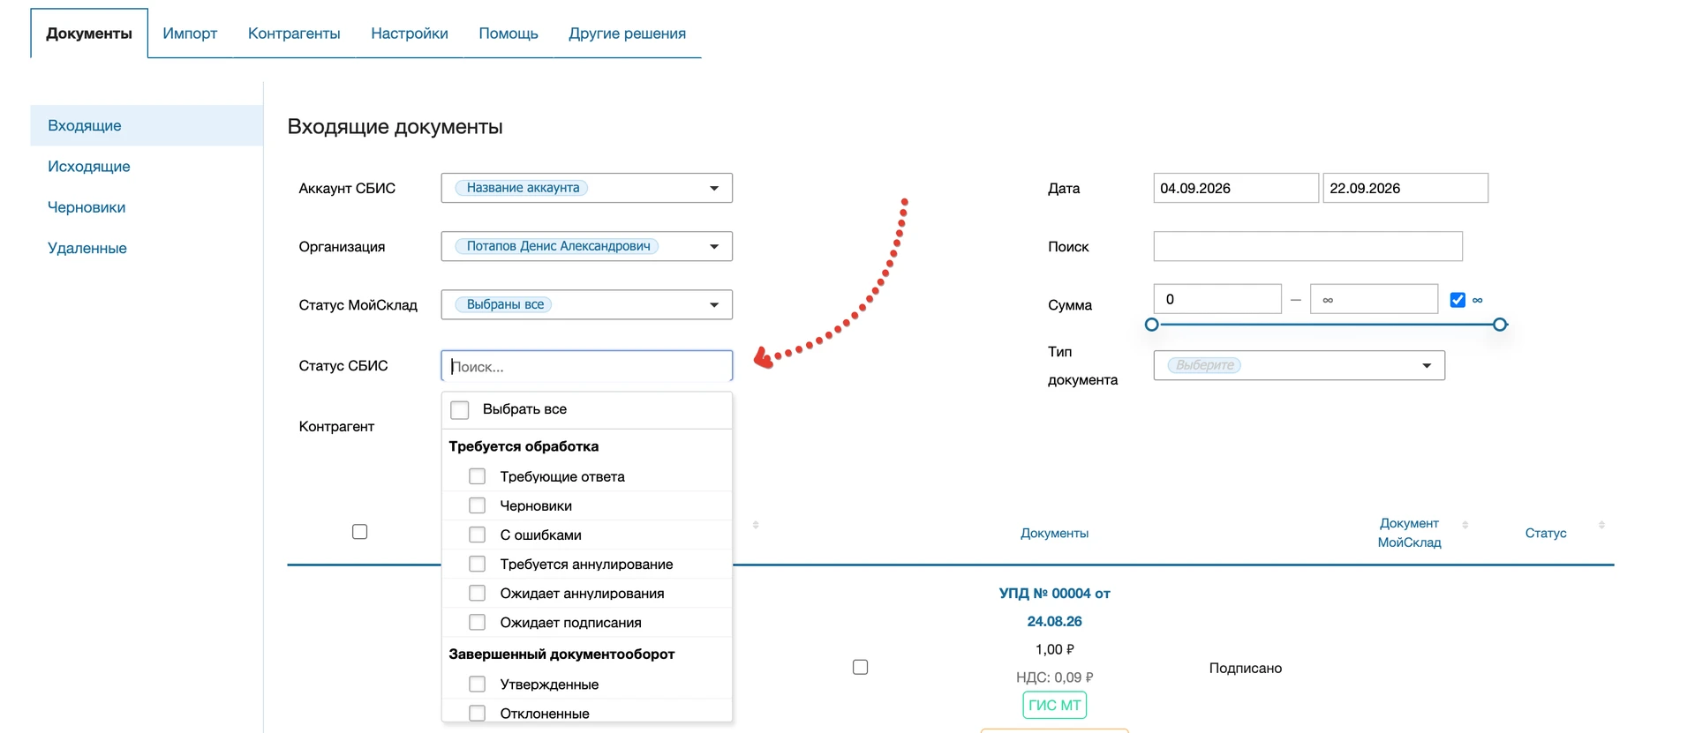Image resolution: width=1695 pixels, height=733 pixels.
Task: Check the Выбрать все option
Action: [x=460, y=410]
